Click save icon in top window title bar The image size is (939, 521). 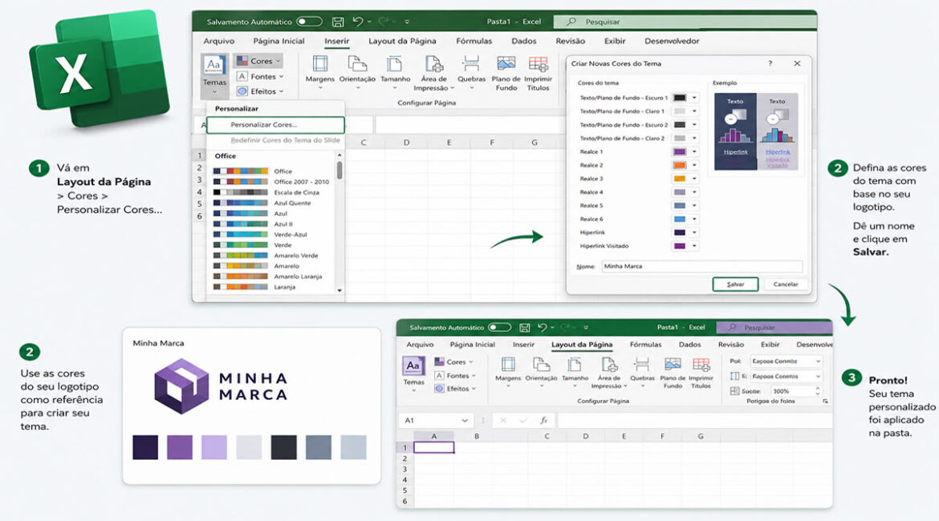point(338,22)
